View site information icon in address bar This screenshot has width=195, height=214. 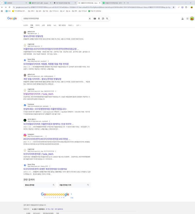point(14,7)
